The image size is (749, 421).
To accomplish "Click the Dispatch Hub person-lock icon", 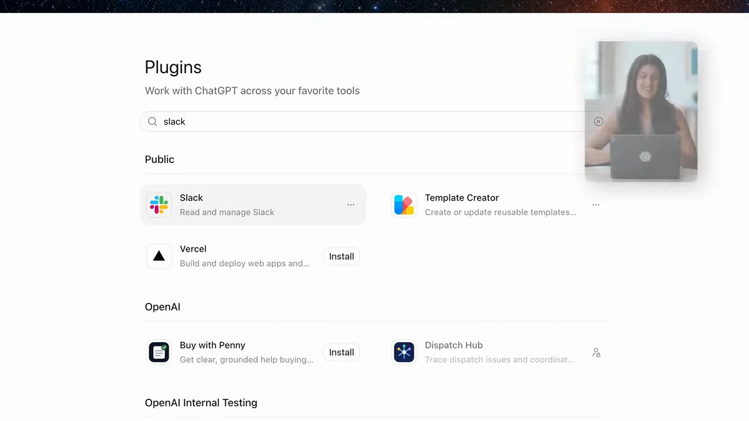I will pos(596,353).
